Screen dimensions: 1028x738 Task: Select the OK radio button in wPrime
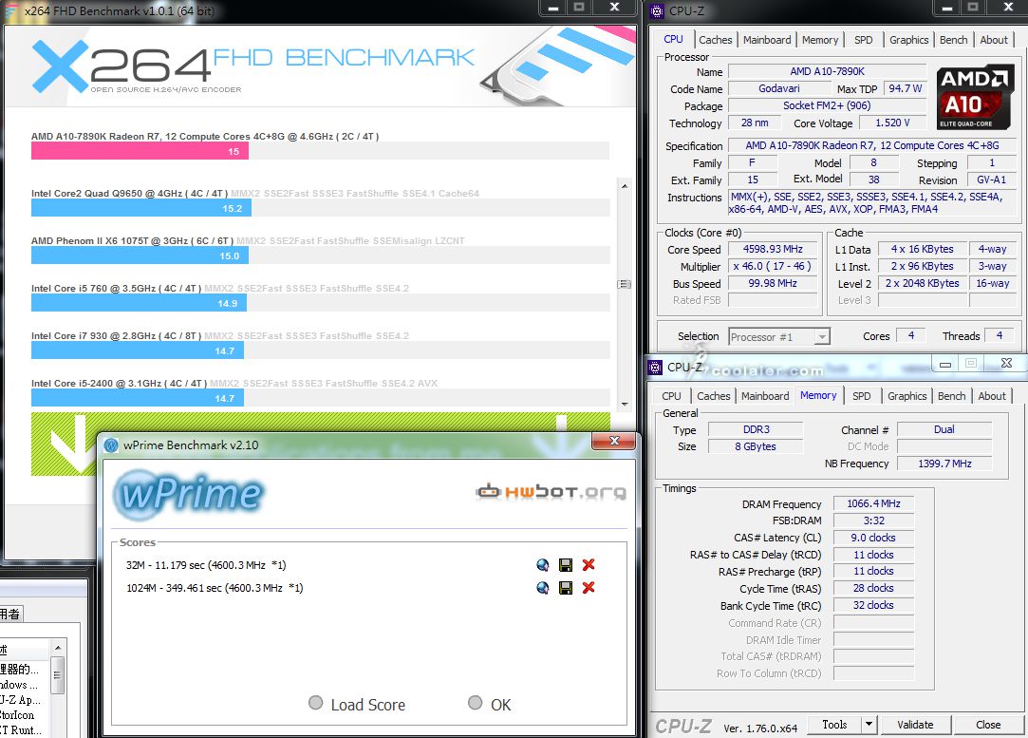coord(476,704)
